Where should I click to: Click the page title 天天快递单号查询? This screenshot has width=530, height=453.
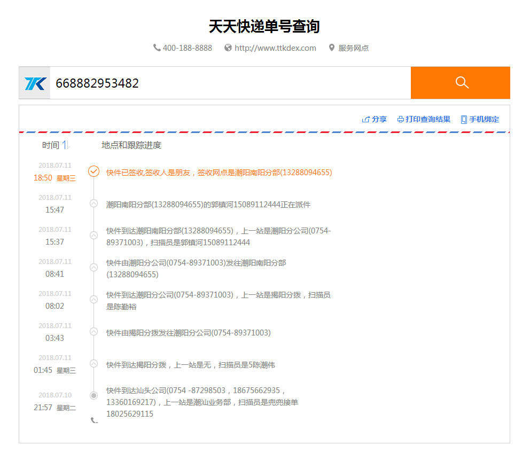pyautogui.click(x=264, y=26)
